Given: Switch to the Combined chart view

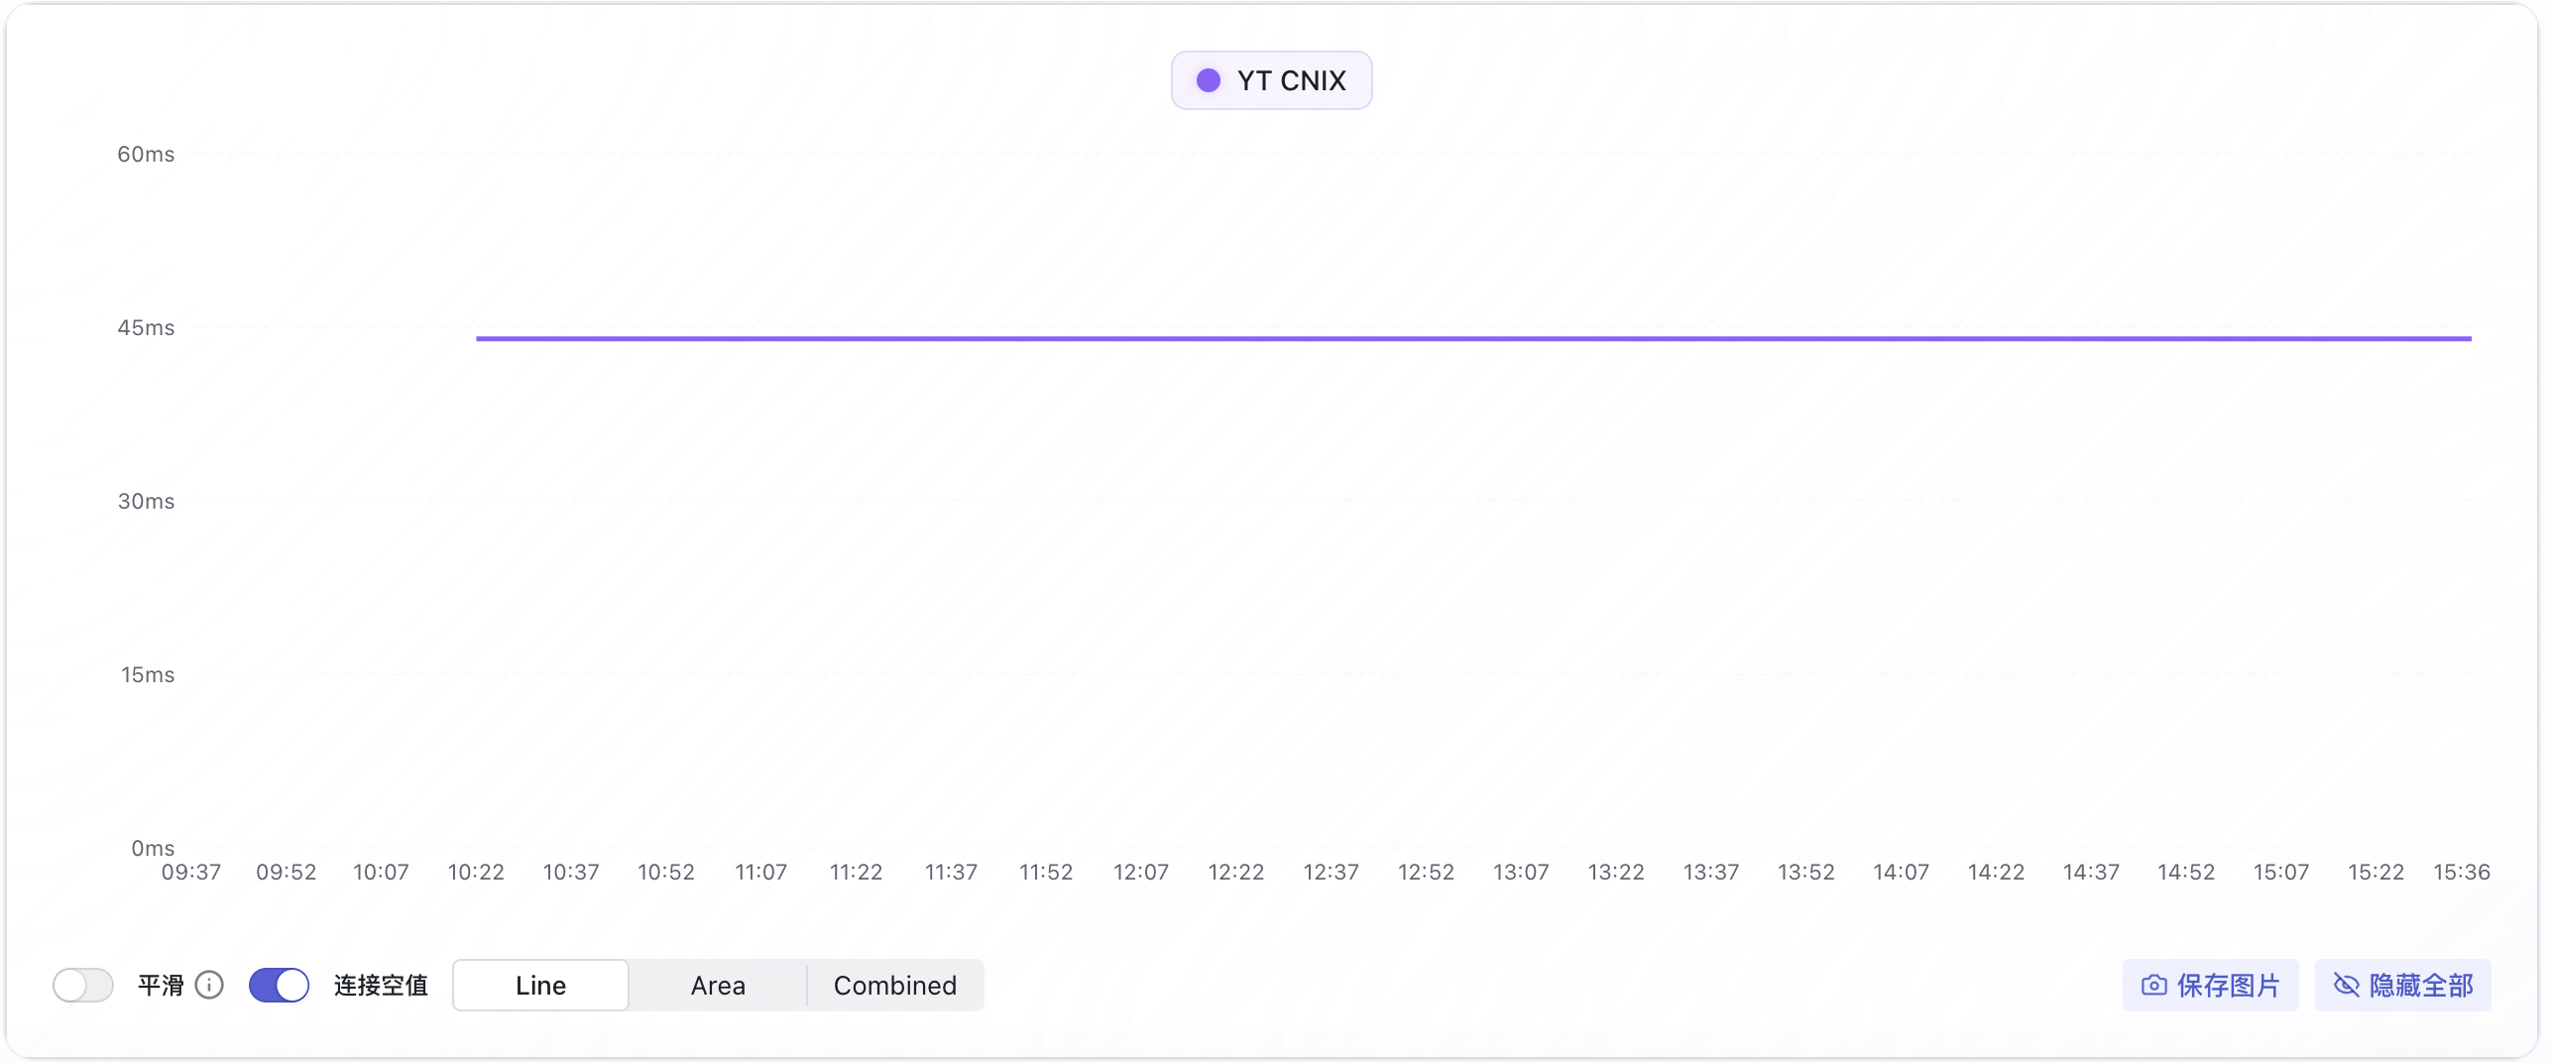Looking at the screenshot, I should (894, 985).
